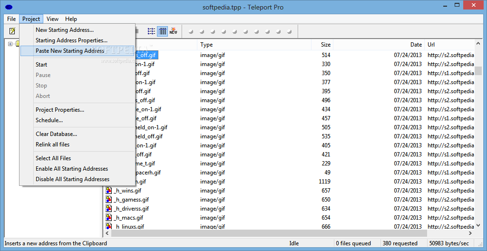
Task: Click the greyed-out Abort menu entry
Action: (x=78, y=96)
